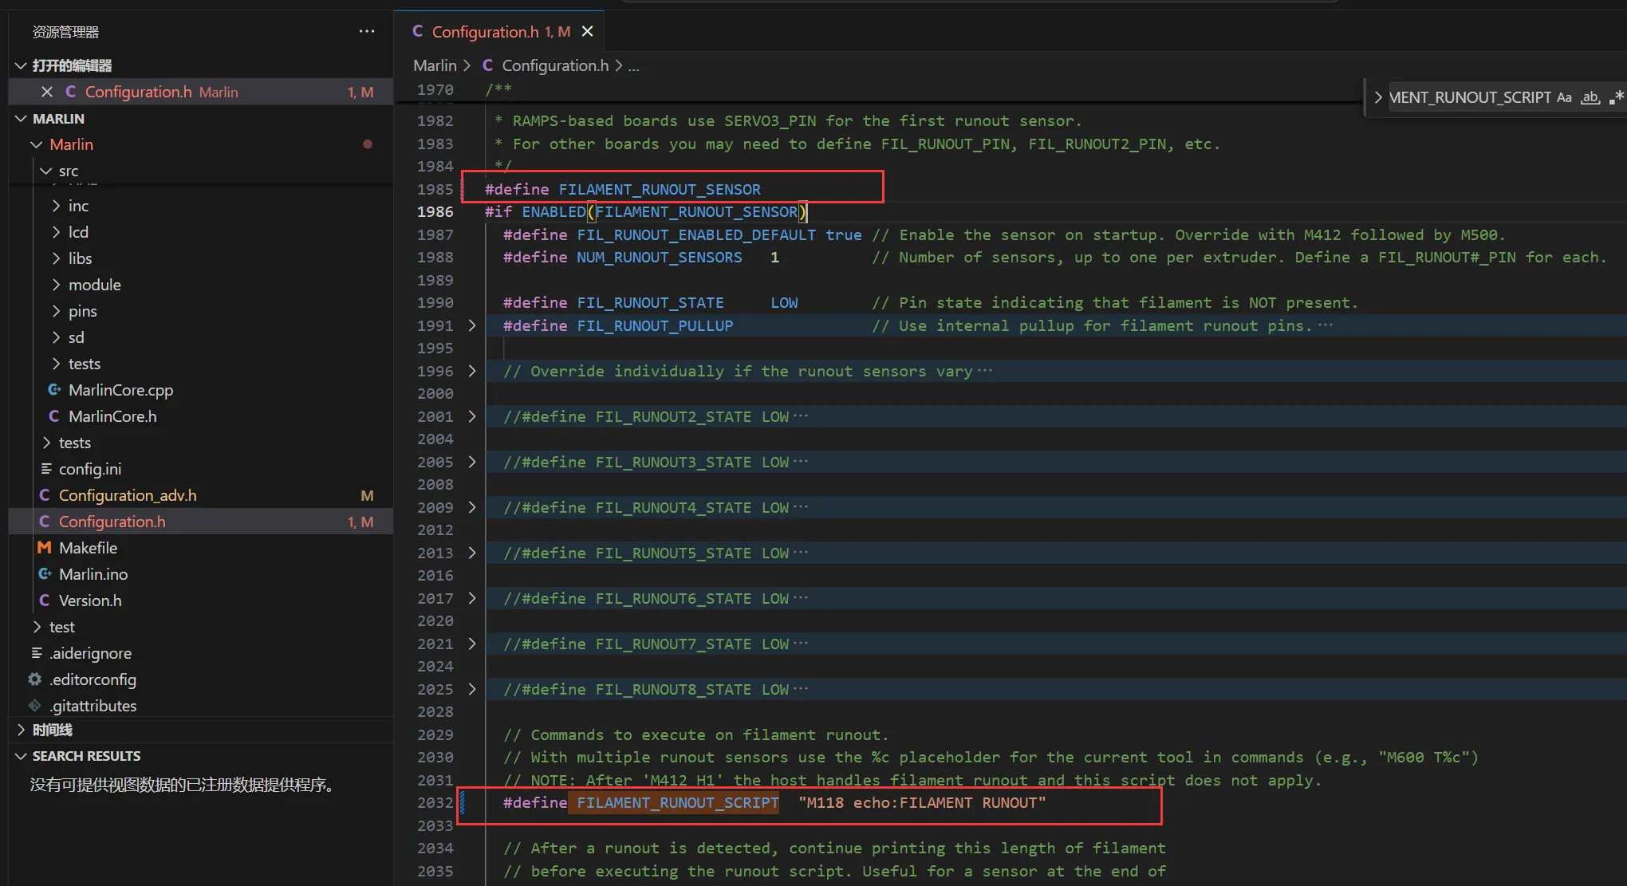This screenshot has width=1627, height=886.
Task: Open the Makefile in explorer
Action: [x=88, y=548]
